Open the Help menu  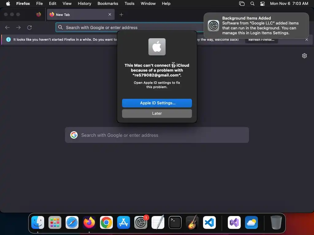(166, 3)
